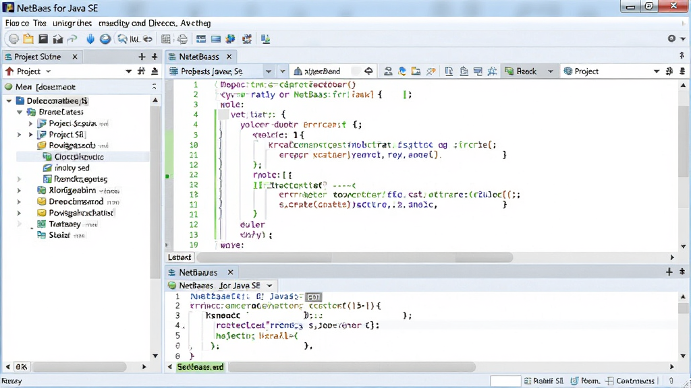The image size is (691, 388).
Task: Click the red up-arrow icon beside Project
Action: tap(9, 71)
